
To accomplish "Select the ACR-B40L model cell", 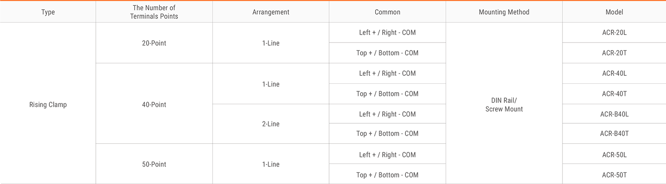I will (x=614, y=114).
